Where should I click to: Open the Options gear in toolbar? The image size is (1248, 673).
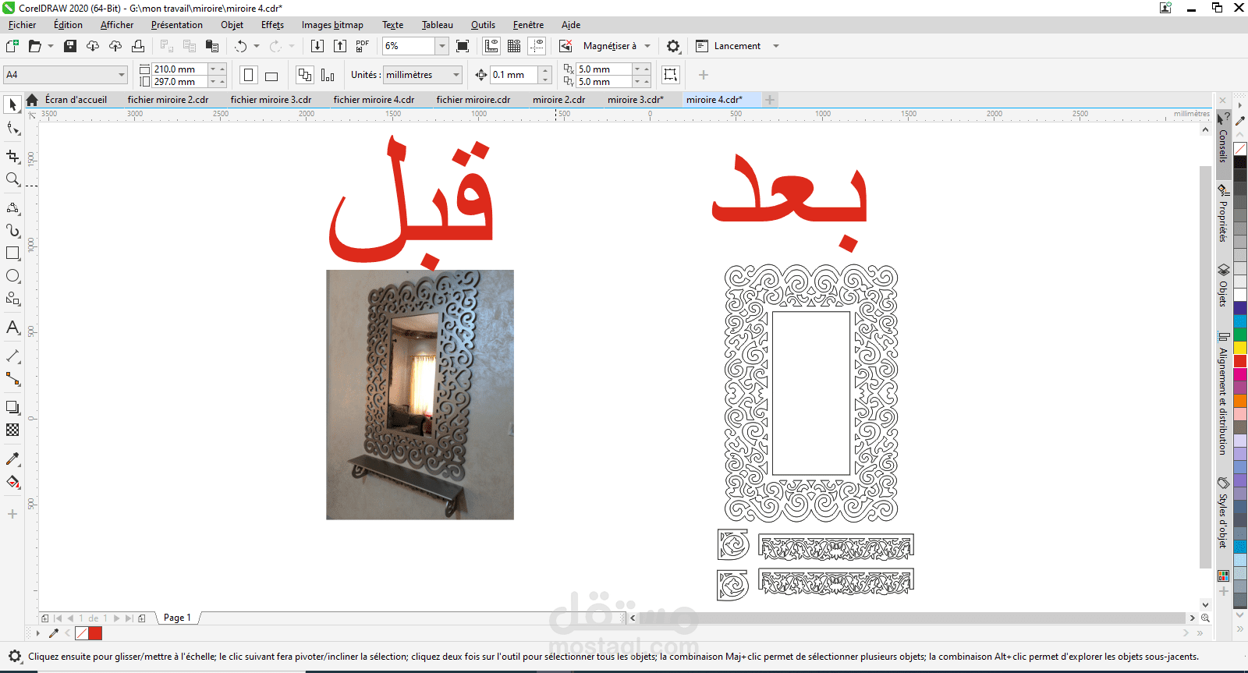[x=673, y=46]
